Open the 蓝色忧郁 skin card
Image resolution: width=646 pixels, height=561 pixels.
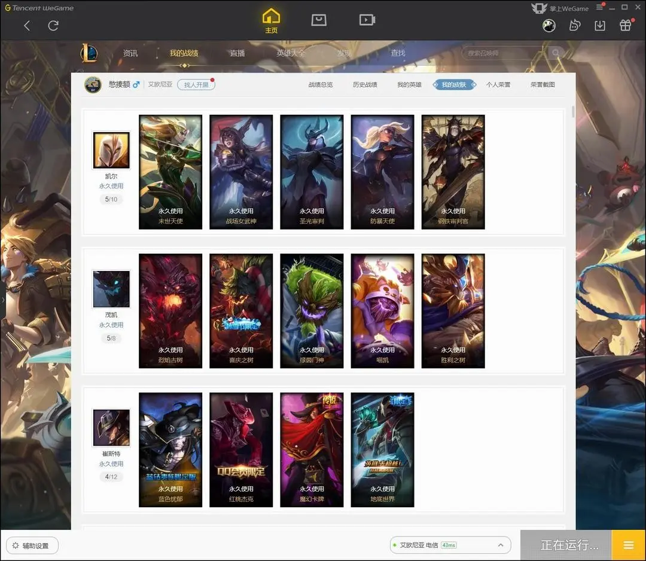tap(170, 450)
